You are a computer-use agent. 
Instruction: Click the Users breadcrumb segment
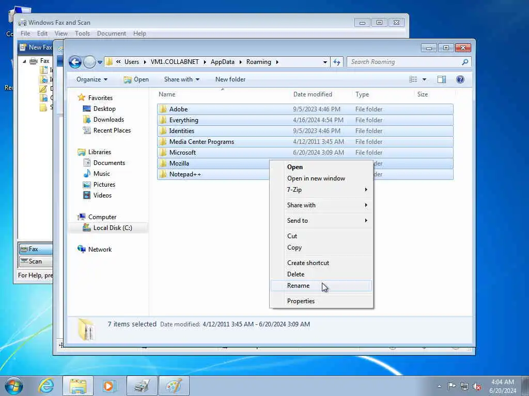pyautogui.click(x=132, y=62)
